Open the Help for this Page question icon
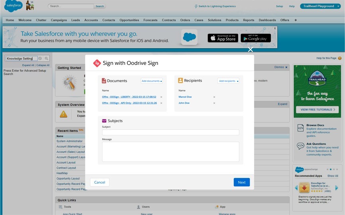 point(340,58)
